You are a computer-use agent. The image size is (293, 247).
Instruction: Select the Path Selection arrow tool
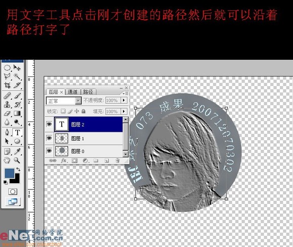point(7,141)
